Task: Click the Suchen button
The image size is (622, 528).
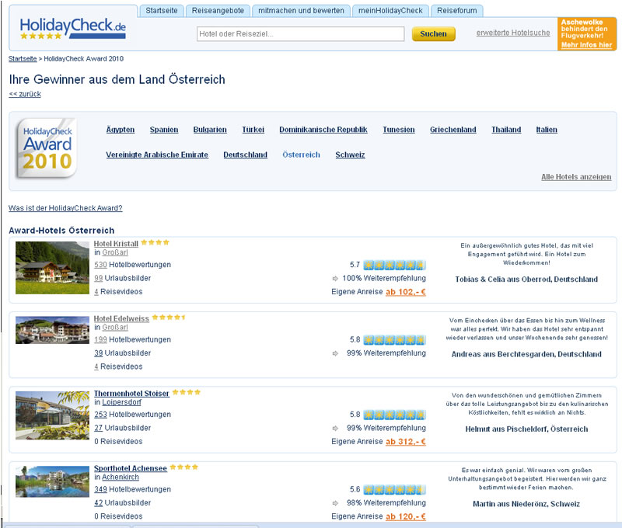Action: [433, 34]
